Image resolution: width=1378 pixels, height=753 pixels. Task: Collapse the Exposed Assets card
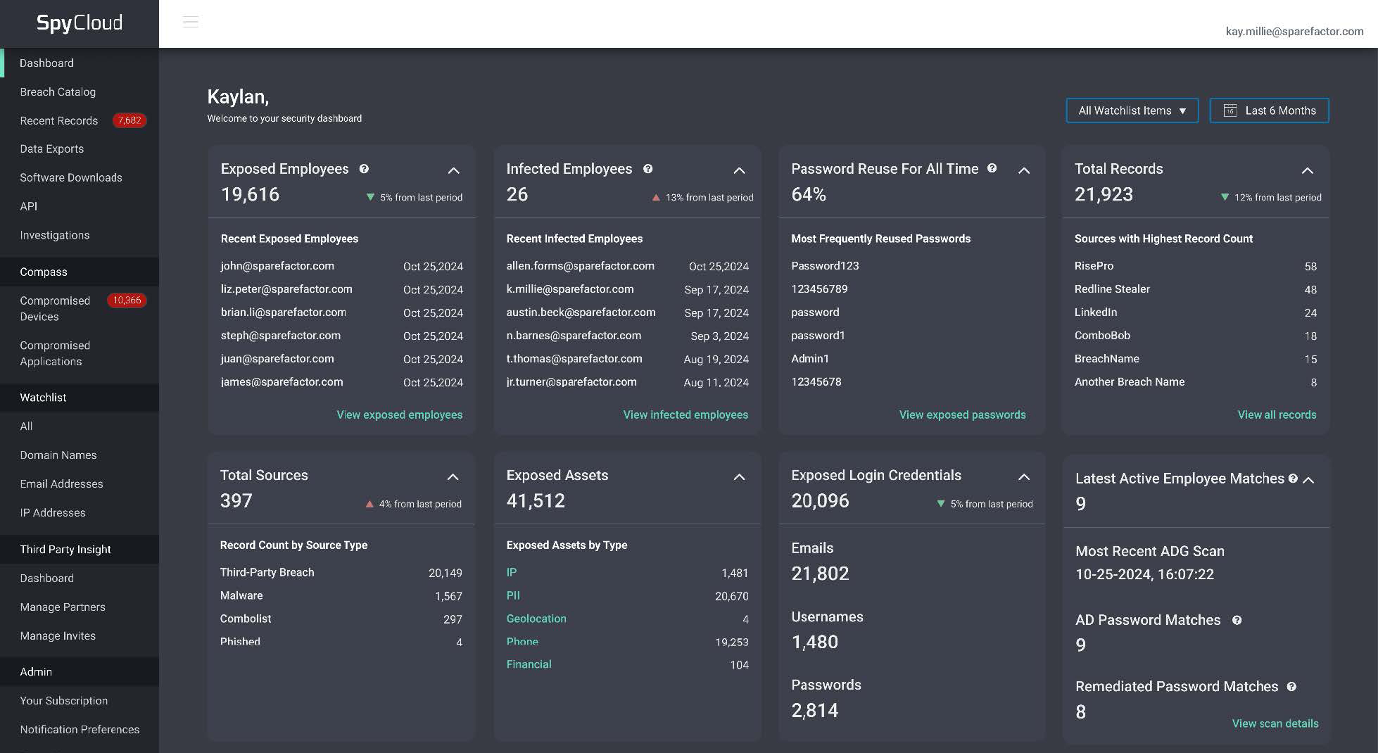pos(739,477)
